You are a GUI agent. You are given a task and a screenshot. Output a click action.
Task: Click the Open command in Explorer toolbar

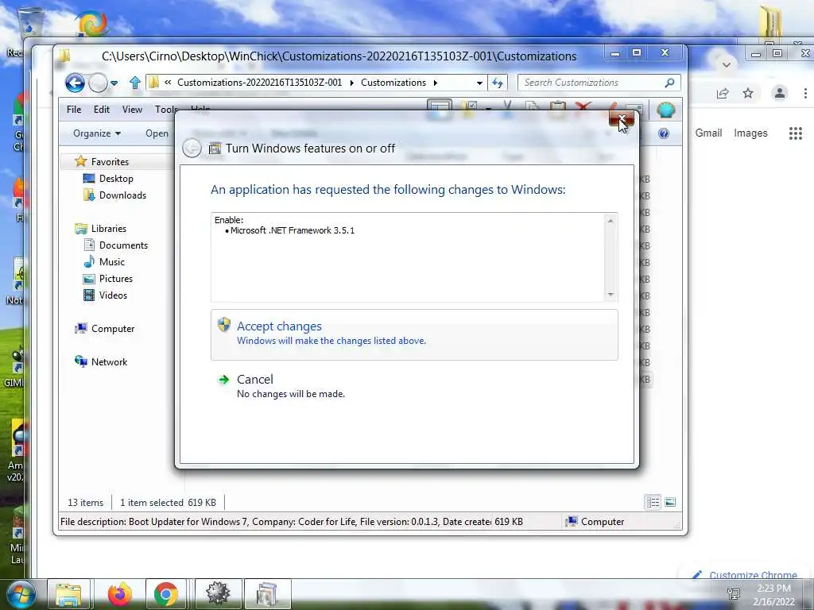tap(157, 133)
